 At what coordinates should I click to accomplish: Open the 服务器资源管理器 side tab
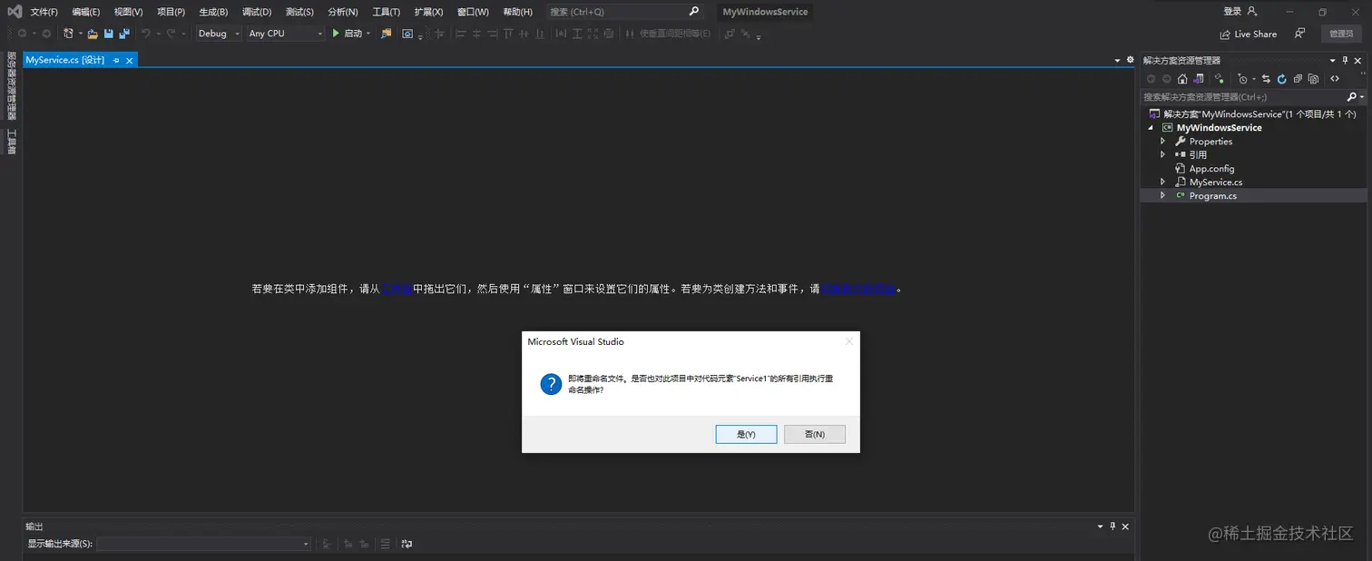(x=12, y=85)
